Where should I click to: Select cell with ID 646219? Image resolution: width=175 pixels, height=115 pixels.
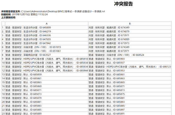[x=47, y=31]
